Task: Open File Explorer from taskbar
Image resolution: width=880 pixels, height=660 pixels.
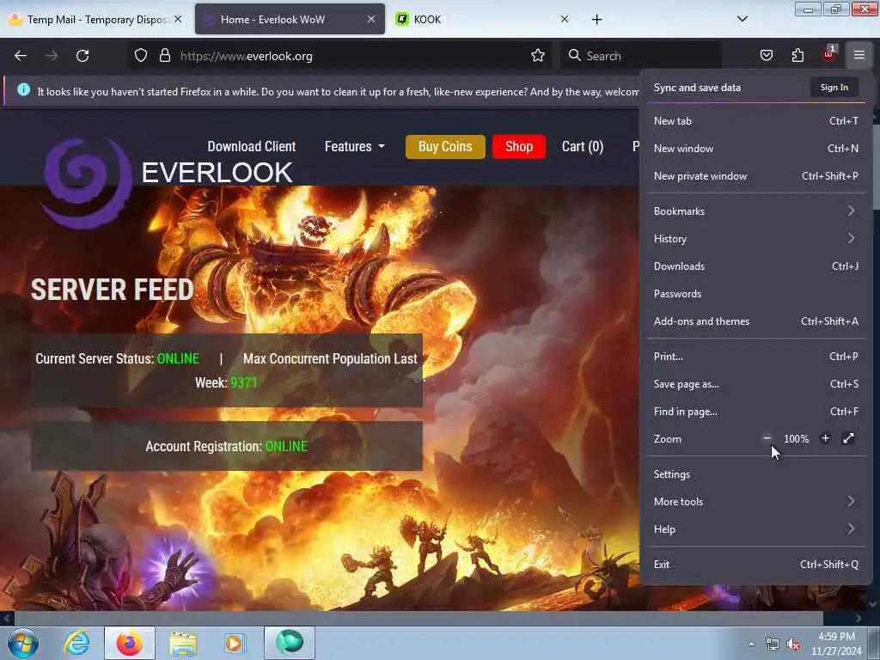Action: coord(183,644)
